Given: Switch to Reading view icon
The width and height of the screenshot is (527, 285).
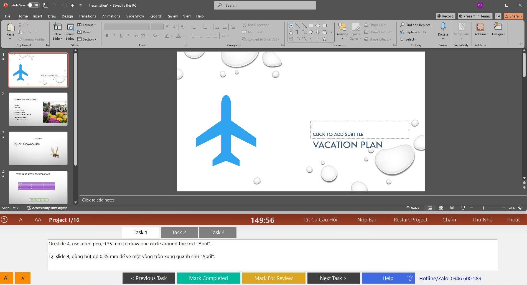Looking at the screenshot, I should [x=452, y=208].
